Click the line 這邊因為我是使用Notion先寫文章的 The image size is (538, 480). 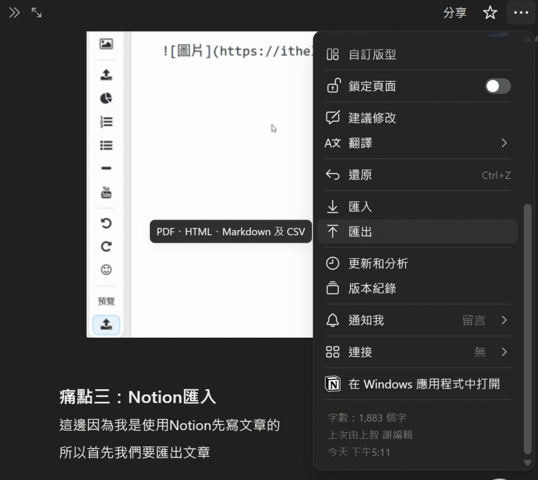click(x=170, y=425)
